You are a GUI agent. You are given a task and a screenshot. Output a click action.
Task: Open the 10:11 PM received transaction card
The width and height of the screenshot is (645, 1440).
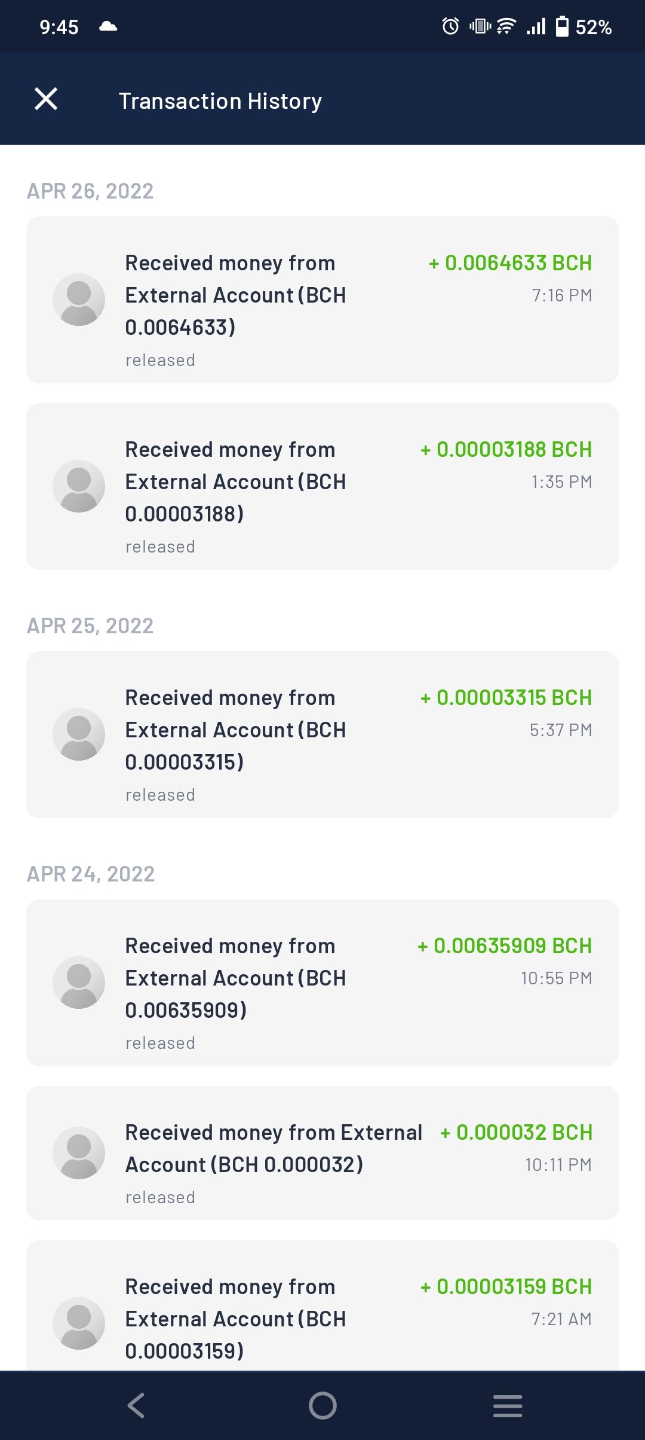[322, 1153]
